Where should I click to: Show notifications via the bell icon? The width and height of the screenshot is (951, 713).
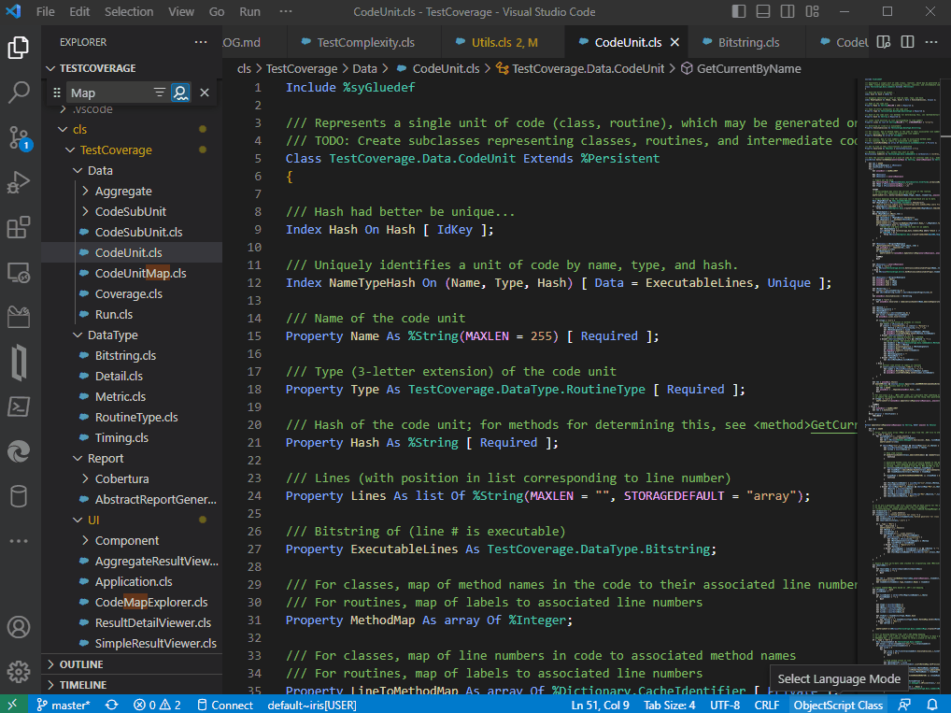(x=934, y=705)
